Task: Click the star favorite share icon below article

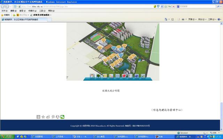Action: 43,117
